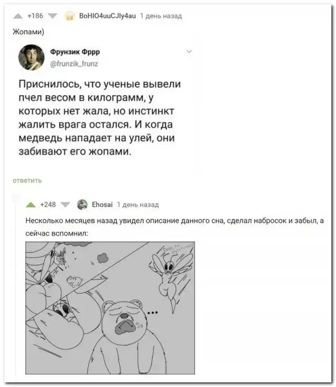336x387 pixels.
Task: Open Ehosai's avatar icon
Action: [x=82, y=205]
